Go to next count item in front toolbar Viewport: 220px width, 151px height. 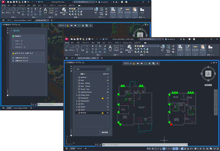tap(141, 63)
